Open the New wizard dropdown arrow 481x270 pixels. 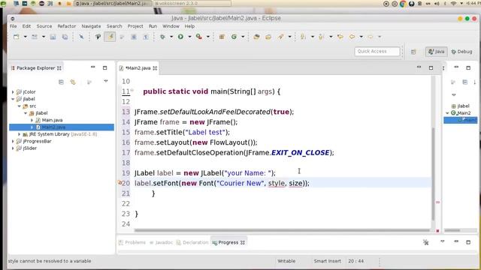tap(25, 37)
